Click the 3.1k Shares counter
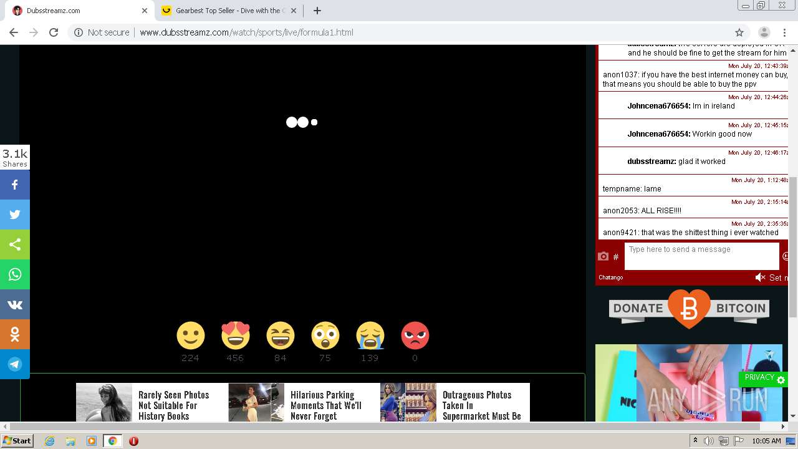The image size is (798, 449). click(15, 157)
